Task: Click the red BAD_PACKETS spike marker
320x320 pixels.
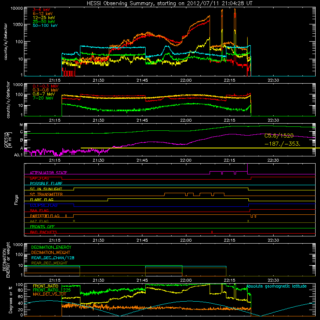Action: click(x=212, y=232)
